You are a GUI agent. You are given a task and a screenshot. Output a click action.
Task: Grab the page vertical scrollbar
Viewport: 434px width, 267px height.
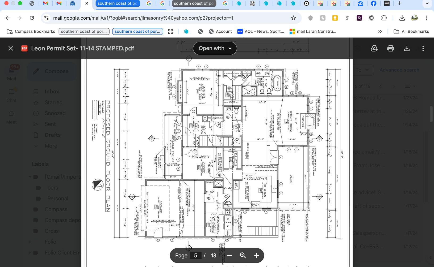tap(432, 114)
